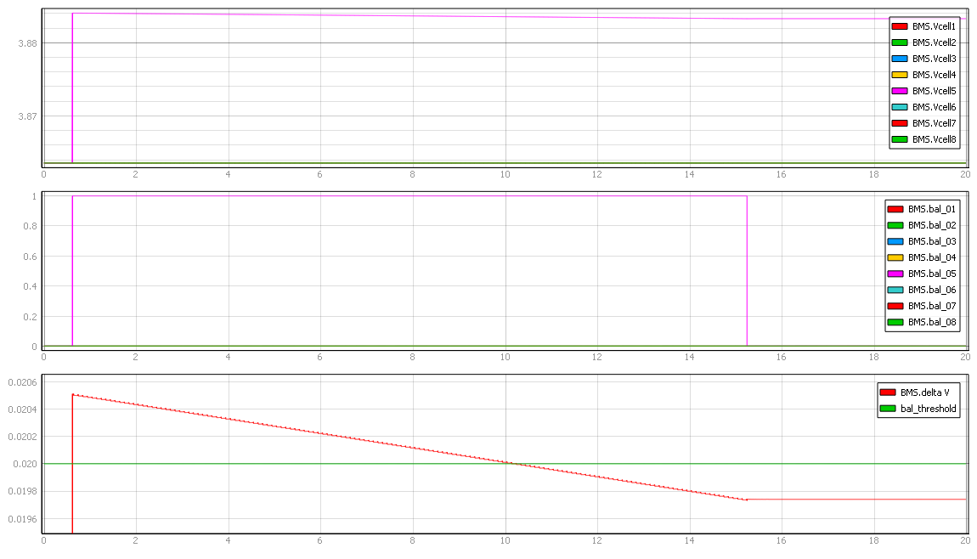
Task: Click the BMS.delta V legend swatch
Action: pos(888,392)
